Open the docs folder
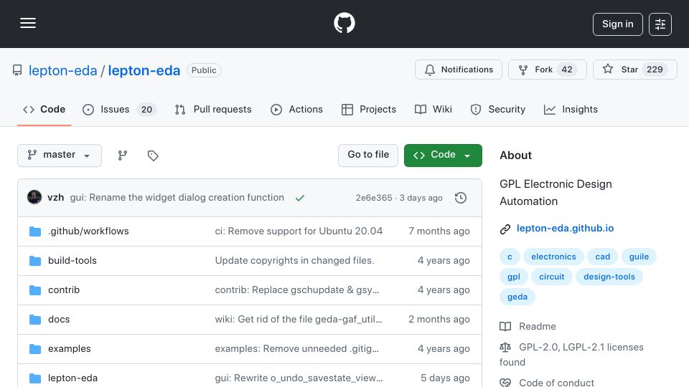This screenshot has width=689, height=387. (x=59, y=320)
